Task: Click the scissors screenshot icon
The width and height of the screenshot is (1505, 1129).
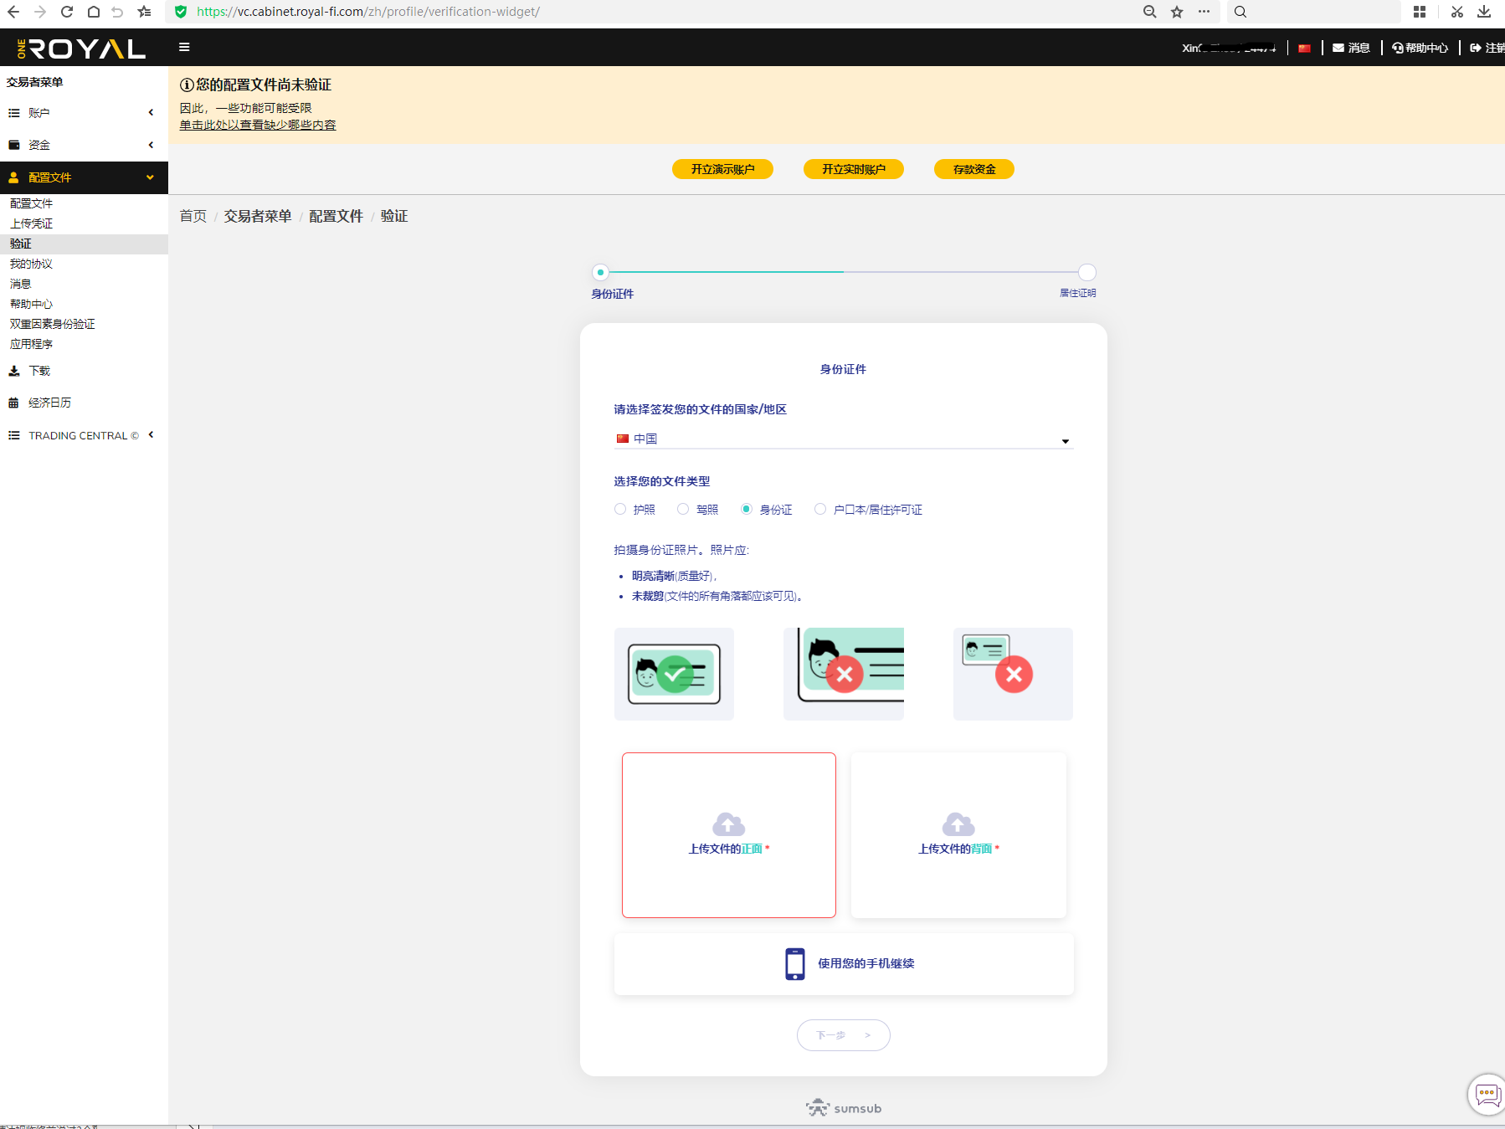Action: pyautogui.click(x=1457, y=12)
